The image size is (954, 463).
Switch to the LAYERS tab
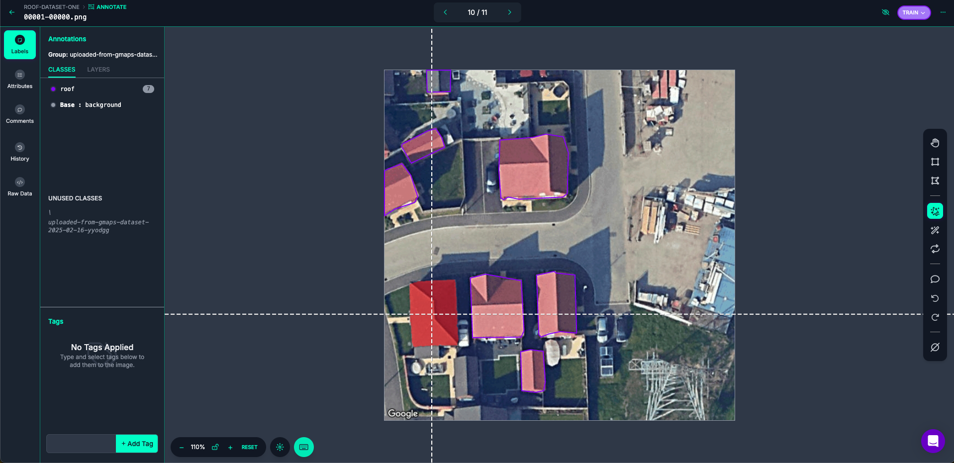click(x=98, y=70)
